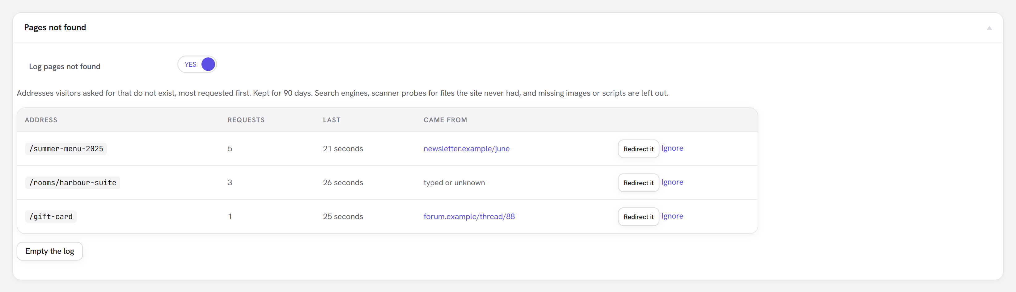Collapse the Pages not found panel
The width and height of the screenshot is (1016, 292).
[x=989, y=28]
